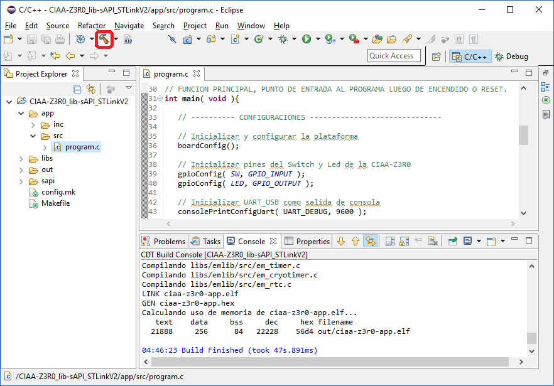Click the Last Edit Location arrow
The height and width of the screenshot is (386, 554).
(55, 56)
